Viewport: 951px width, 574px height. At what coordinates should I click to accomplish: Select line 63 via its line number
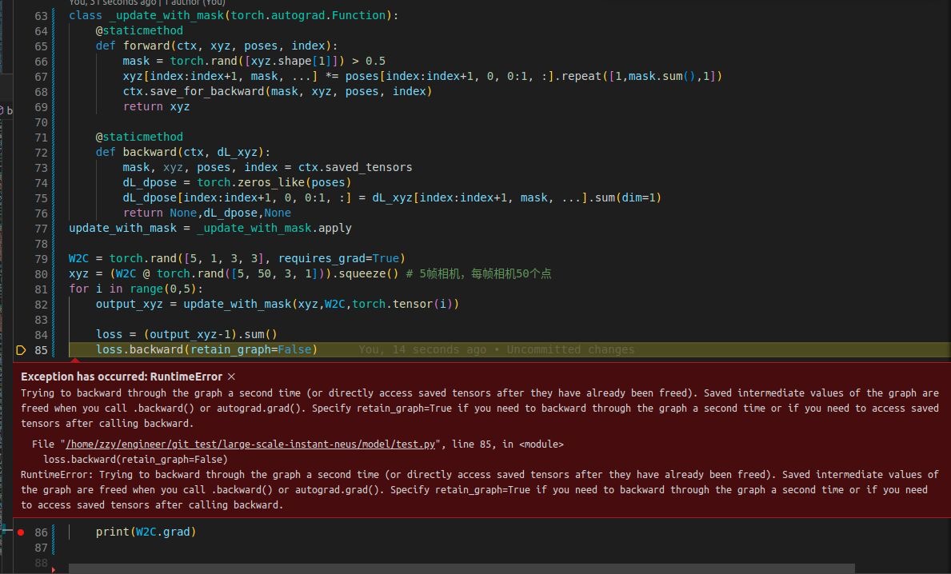41,15
